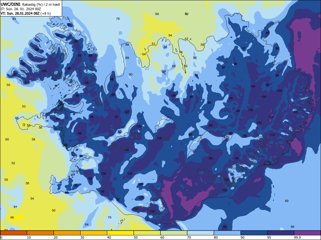The image size is (321, 240).
Task: Click the map value '93'
Action: point(196,76)
